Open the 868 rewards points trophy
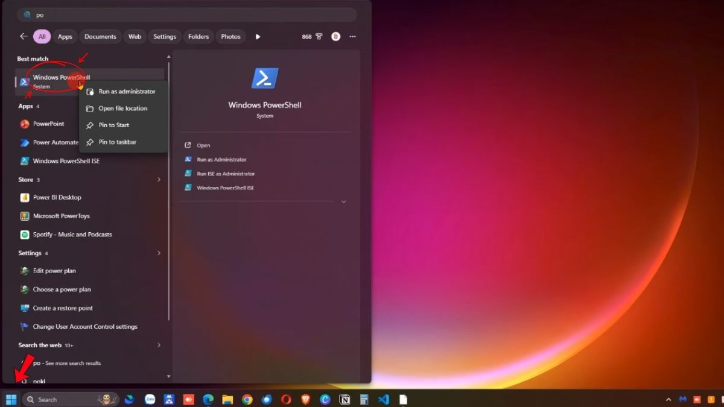Image resolution: width=724 pixels, height=407 pixels. (x=313, y=36)
